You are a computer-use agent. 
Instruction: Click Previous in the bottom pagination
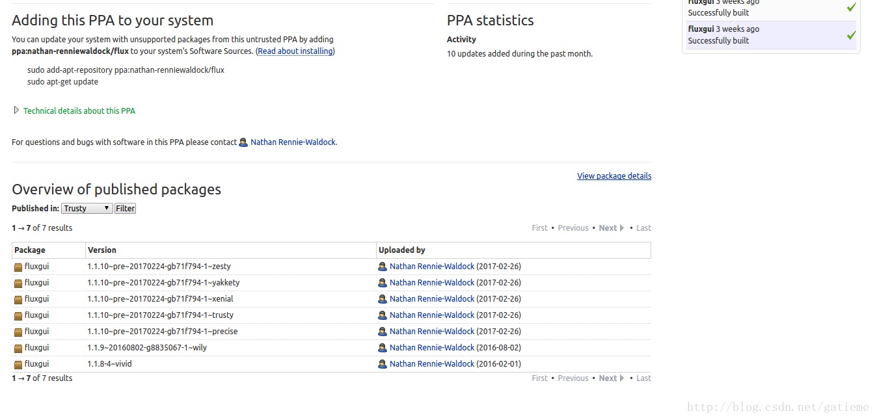click(x=573, y=378)
